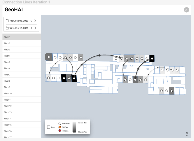The height and width of the screenshot is (141, 194).
Task: Advance end date with right chevron
Action: tap(35, 28)
